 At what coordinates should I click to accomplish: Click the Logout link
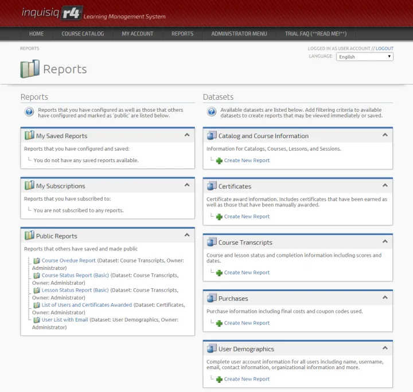tap(384, 49)
